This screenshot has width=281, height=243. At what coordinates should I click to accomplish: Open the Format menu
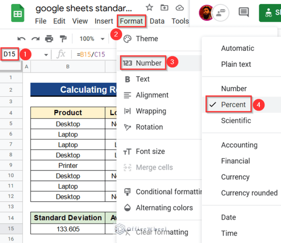point(131,21)
